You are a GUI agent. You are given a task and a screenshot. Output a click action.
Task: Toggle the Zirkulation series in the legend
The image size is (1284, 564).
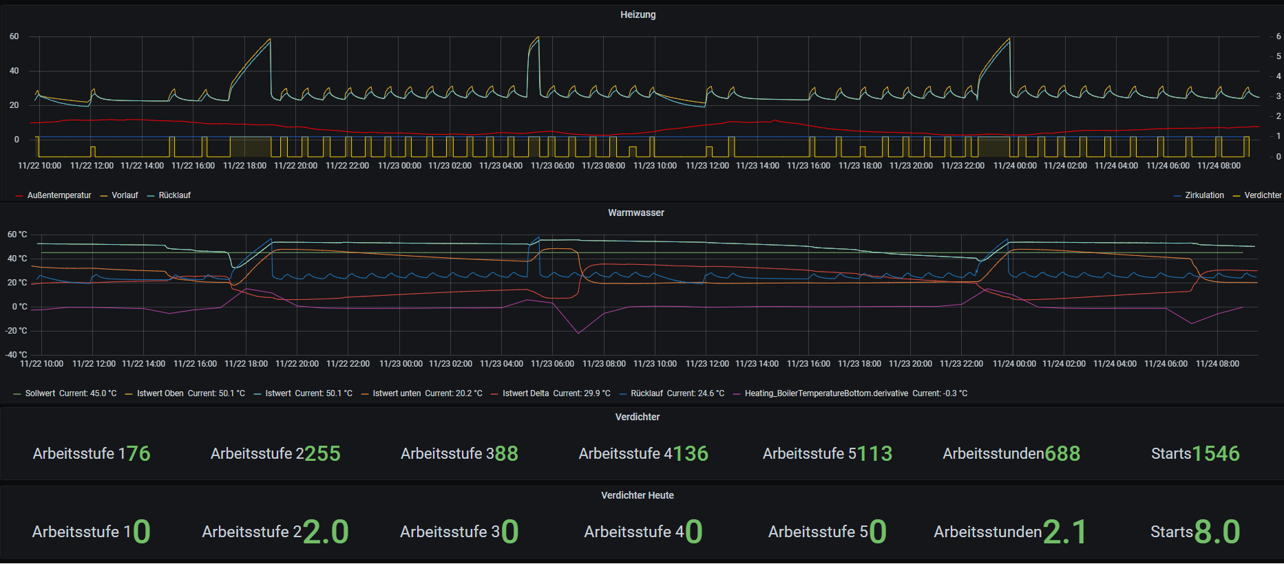[x=1204, y=195]
